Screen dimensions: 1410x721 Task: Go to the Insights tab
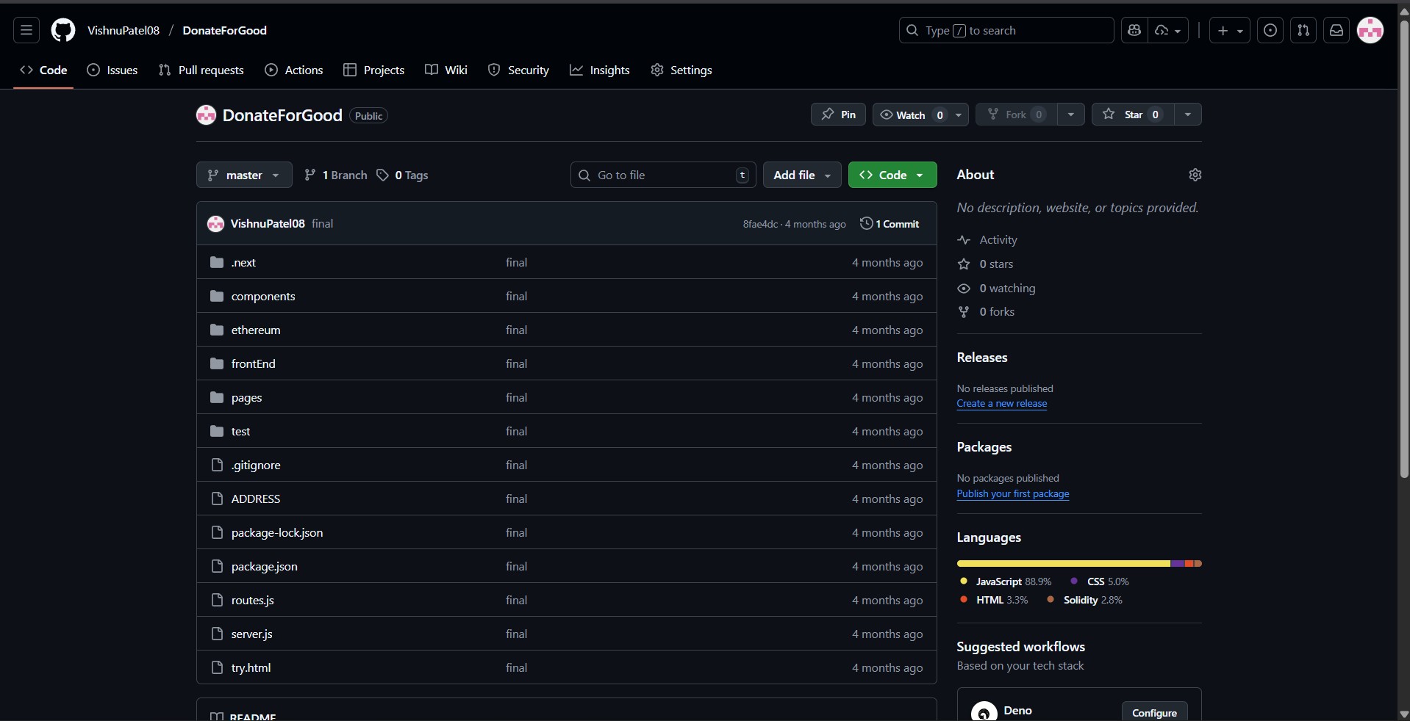click(600, 70)
